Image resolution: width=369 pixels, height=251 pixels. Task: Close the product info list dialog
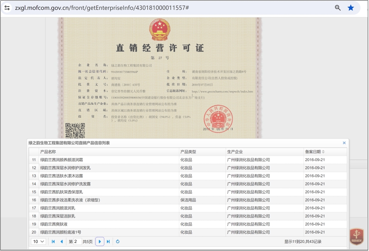tap(344, 143)
